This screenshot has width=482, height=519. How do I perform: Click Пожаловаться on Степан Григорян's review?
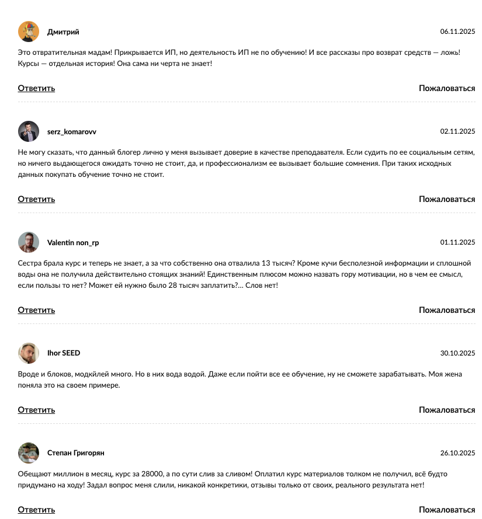(x=447, y=510)
